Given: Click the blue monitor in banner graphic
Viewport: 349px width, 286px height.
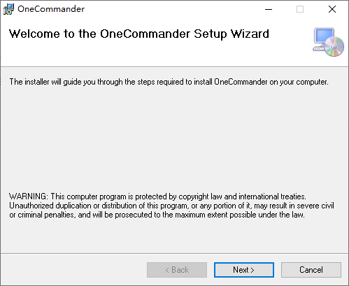Looking at the screenshot, I should pos(325,36).
